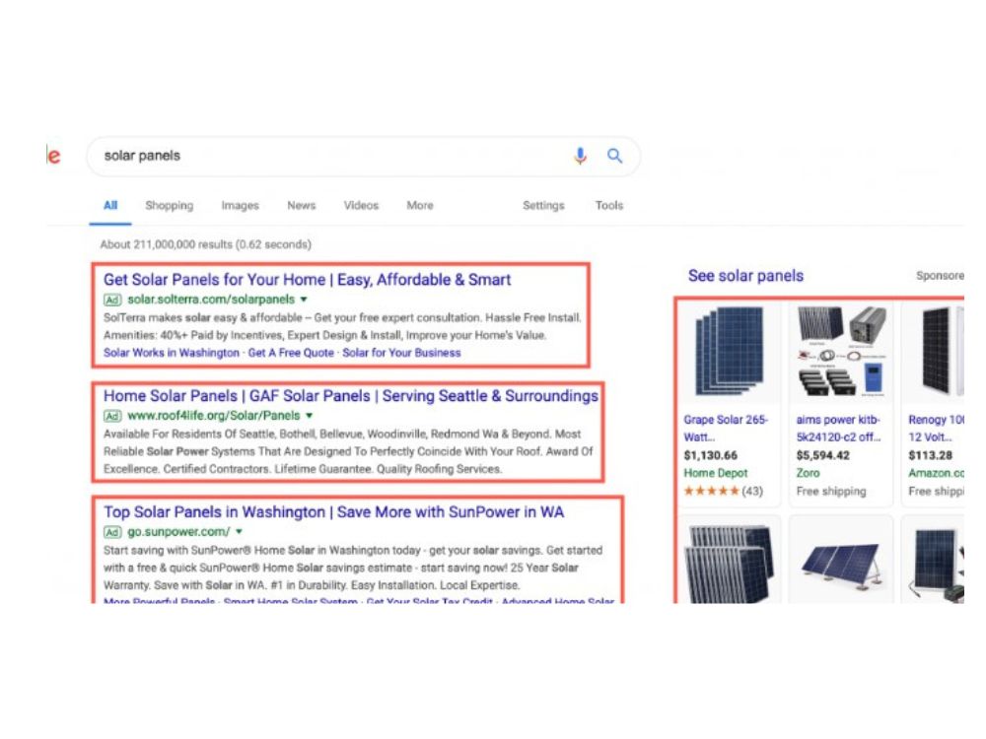Click the star rating with 43 reviews

723,491
